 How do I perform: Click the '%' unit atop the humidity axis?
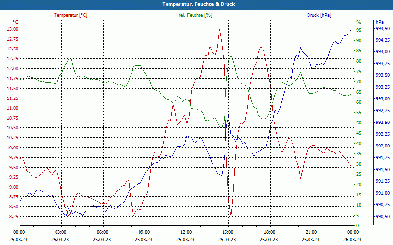click(x=359, y=22)
